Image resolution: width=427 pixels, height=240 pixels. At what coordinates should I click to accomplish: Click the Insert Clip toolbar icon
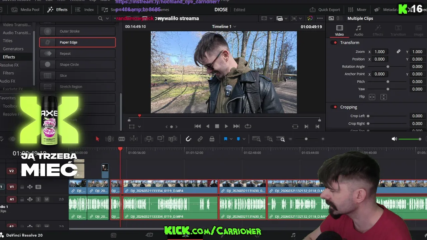(x=149, y=139)
